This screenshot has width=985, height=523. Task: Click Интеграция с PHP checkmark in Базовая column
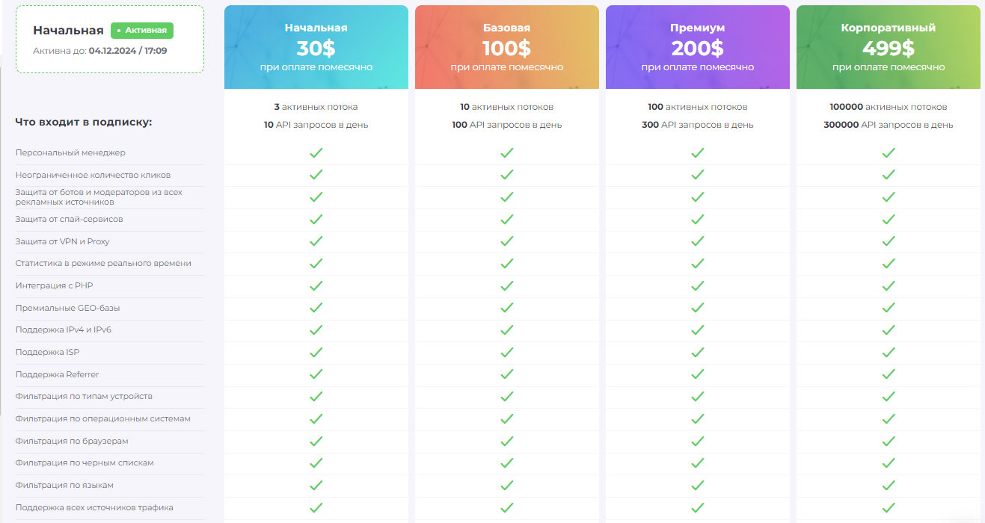point(507,285)
